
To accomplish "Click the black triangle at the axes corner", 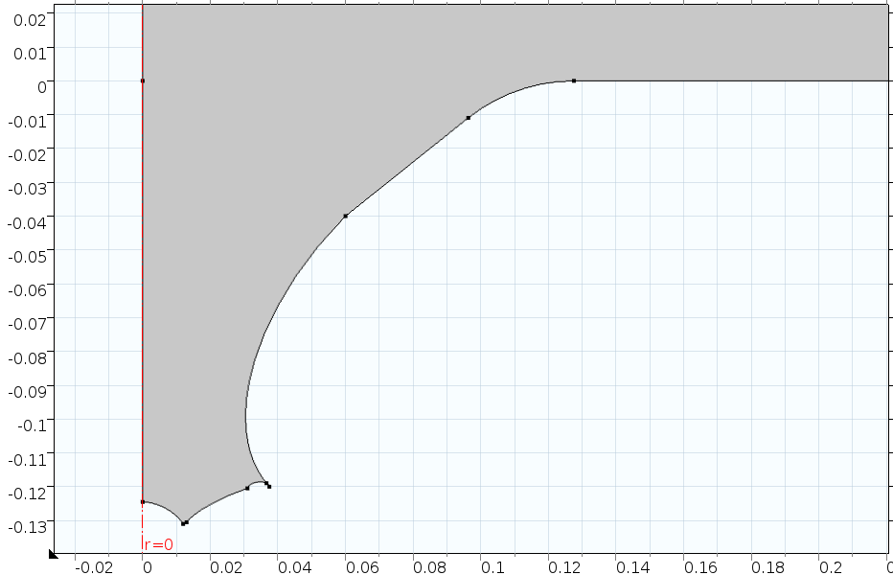I will point(53,554).
